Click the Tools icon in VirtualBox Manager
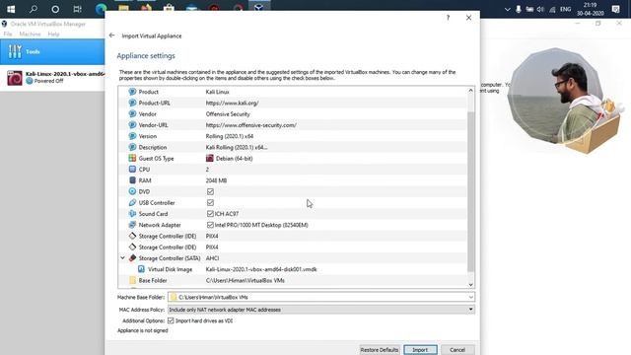This screenshot has width=631, height=355. click(15, 51)
